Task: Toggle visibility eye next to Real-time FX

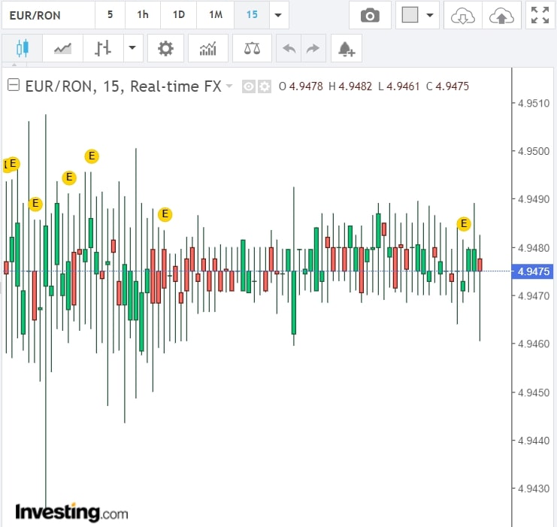Action: pyautogui.click(x=249, y=86)
